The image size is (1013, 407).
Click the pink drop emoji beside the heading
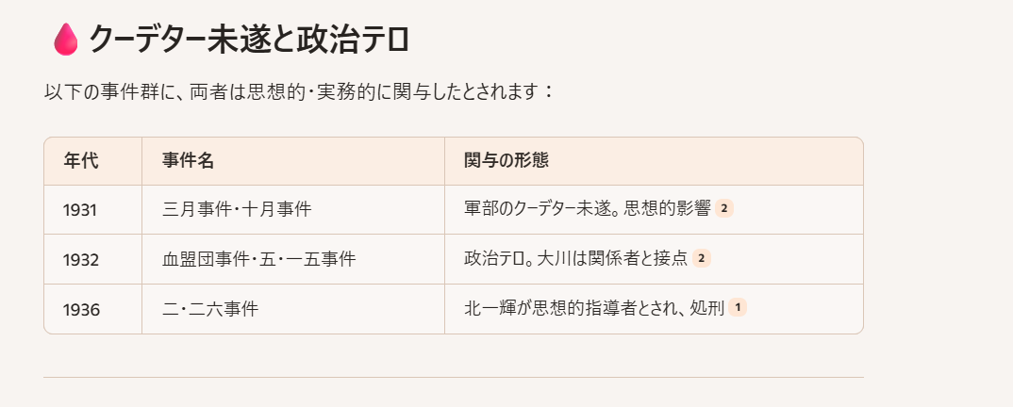tap(65, 40)
